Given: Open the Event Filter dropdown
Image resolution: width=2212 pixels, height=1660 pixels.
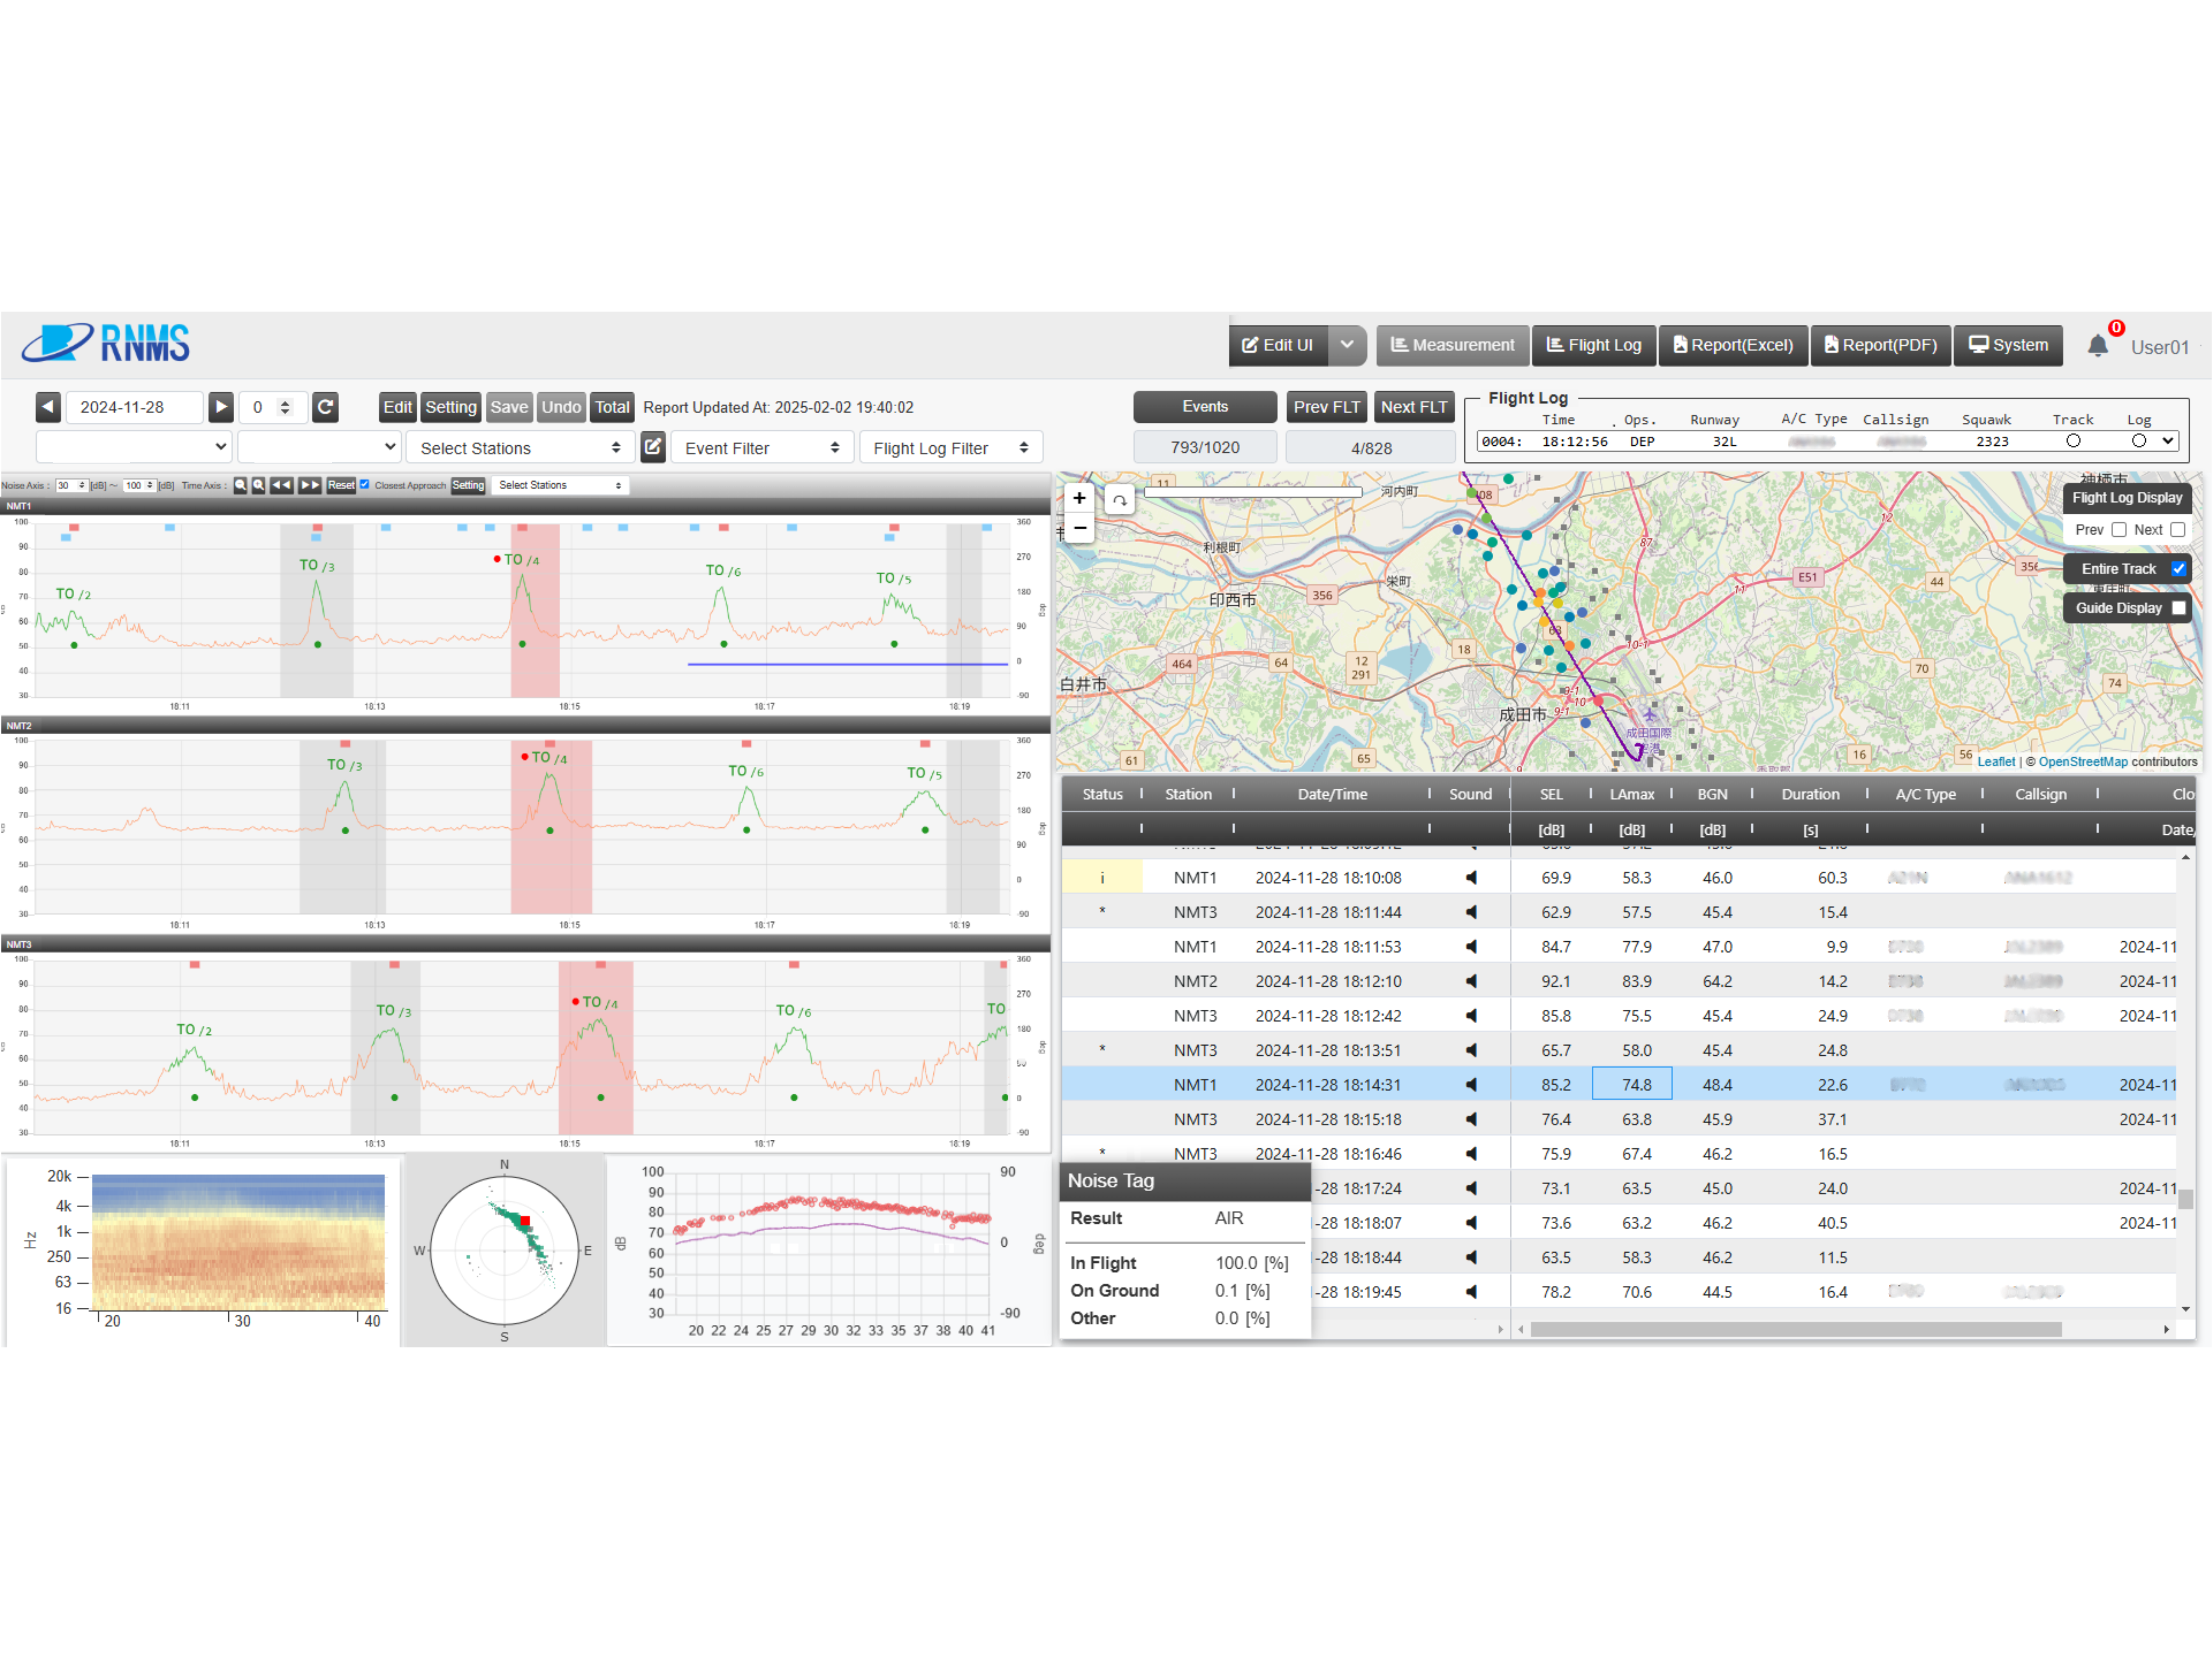Looking at the screenshot, I should coord(762,448).
